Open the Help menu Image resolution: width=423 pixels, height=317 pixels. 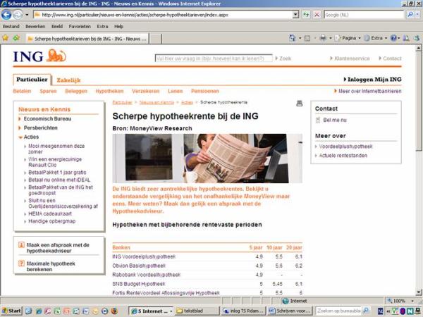coord(118,27)
